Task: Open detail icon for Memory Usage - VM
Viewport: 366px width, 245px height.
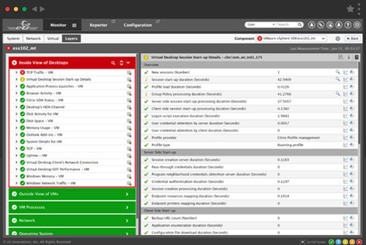Action: click(x=129, y=128)
